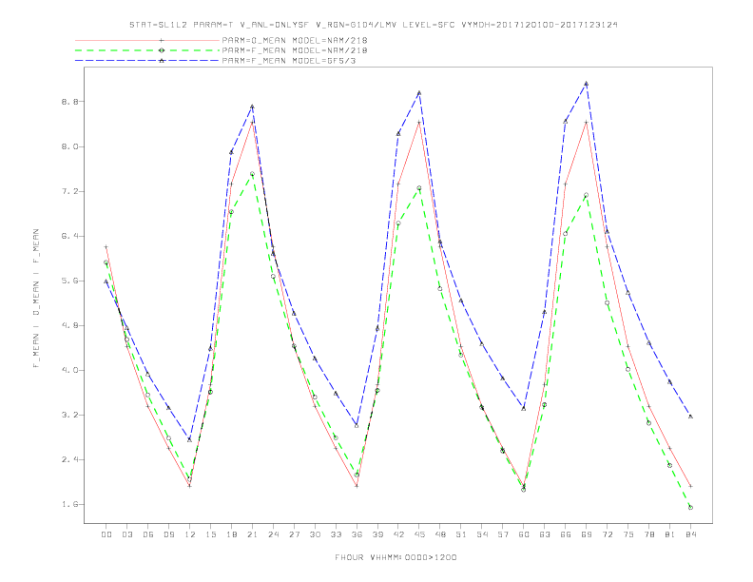Screen dimensions: 753x582
Task: Click the blue GFS triangle marker at hour 45
Action: coord(419,92)
